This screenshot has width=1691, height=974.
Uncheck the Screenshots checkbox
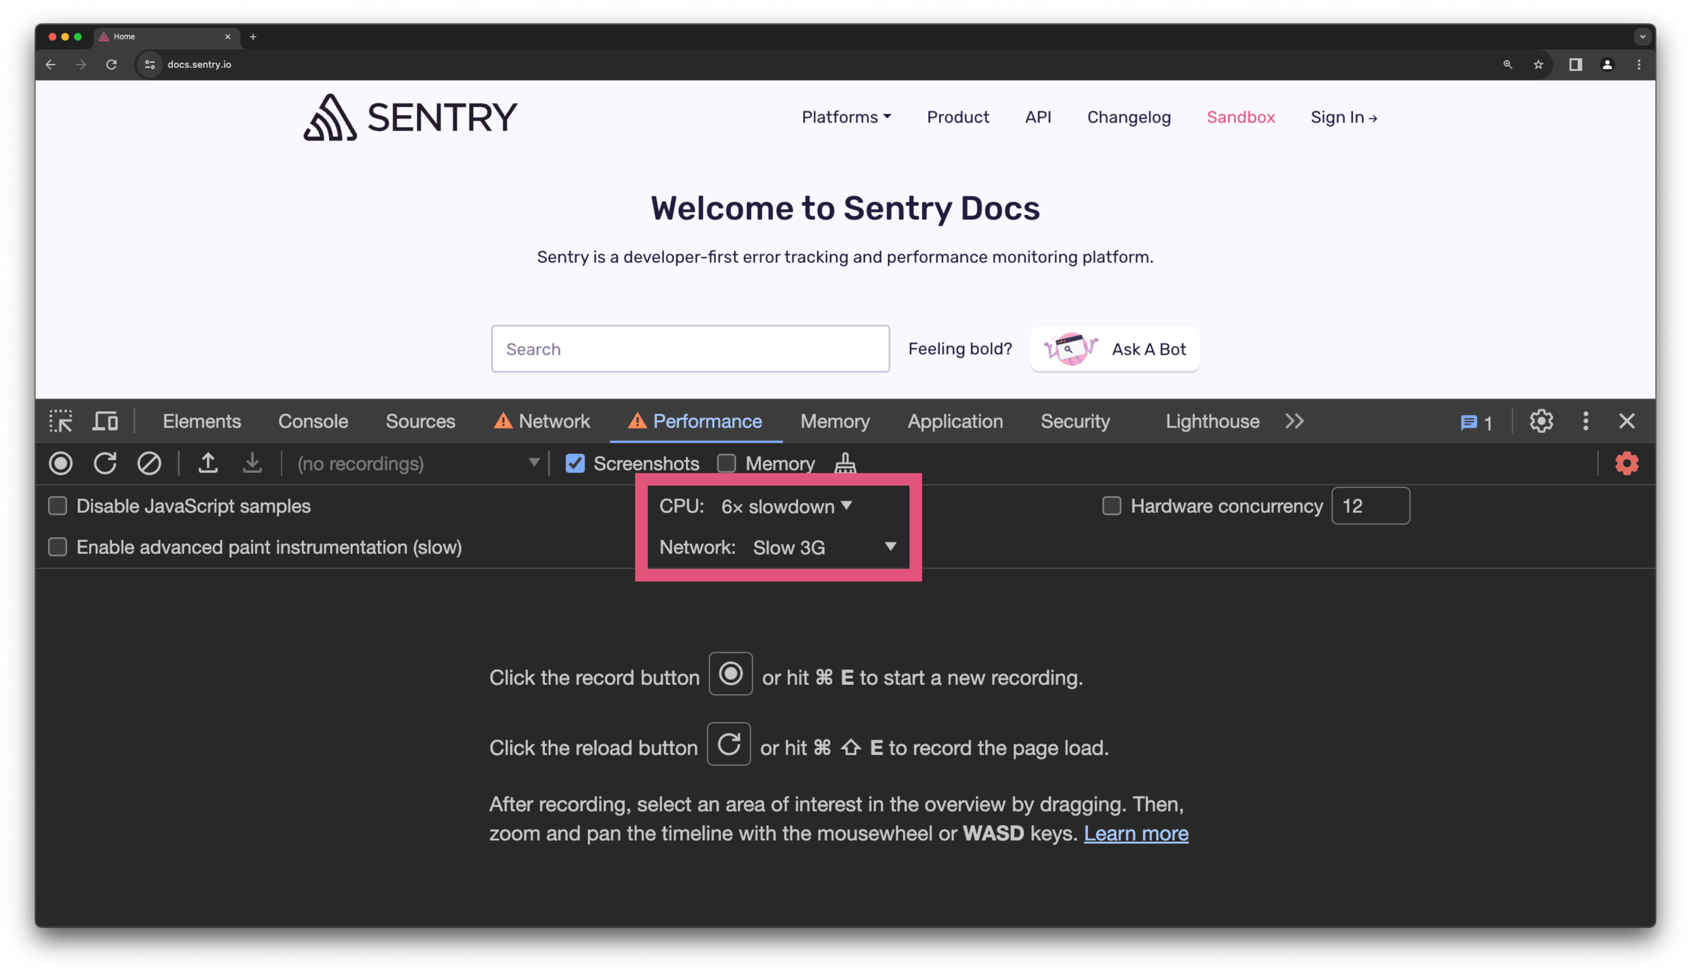575,464
